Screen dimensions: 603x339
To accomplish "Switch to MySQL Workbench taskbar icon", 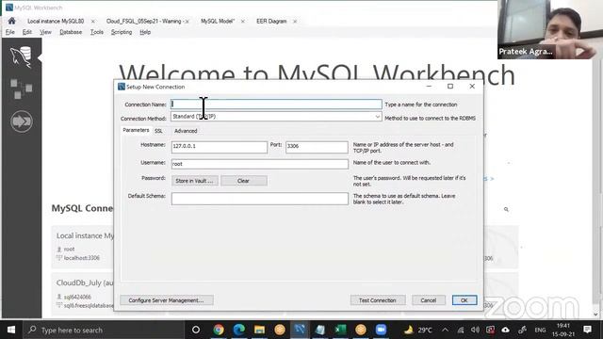I will [300, 330].
